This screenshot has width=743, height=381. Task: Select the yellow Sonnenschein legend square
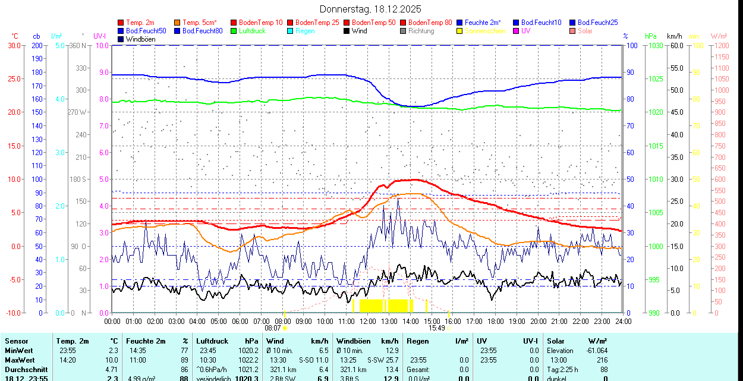click(x=459, y=31)
